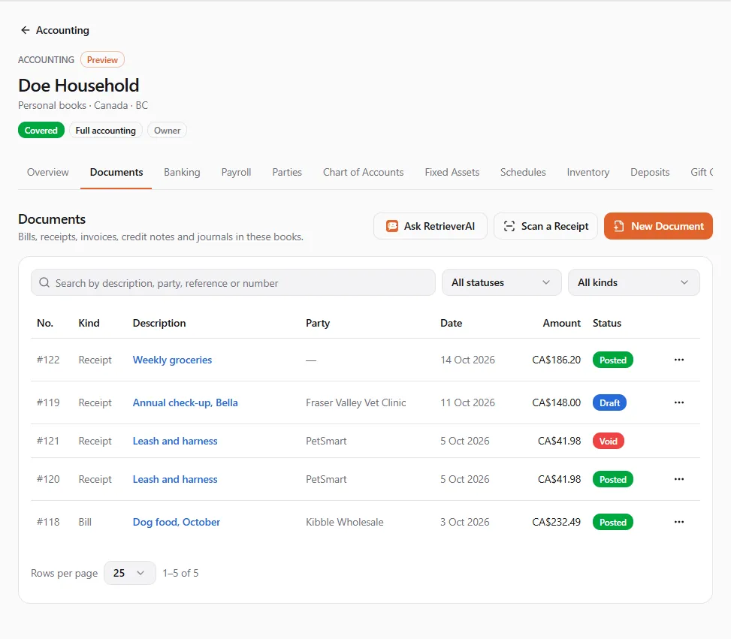This screenshot has height=639, width=731.
Task: Click the Amount column header
Action: tap(561, 323)
